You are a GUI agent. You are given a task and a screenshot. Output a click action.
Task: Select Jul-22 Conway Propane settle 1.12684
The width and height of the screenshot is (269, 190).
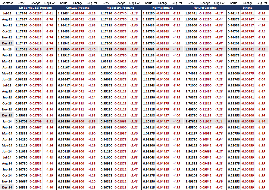[64, 13]
